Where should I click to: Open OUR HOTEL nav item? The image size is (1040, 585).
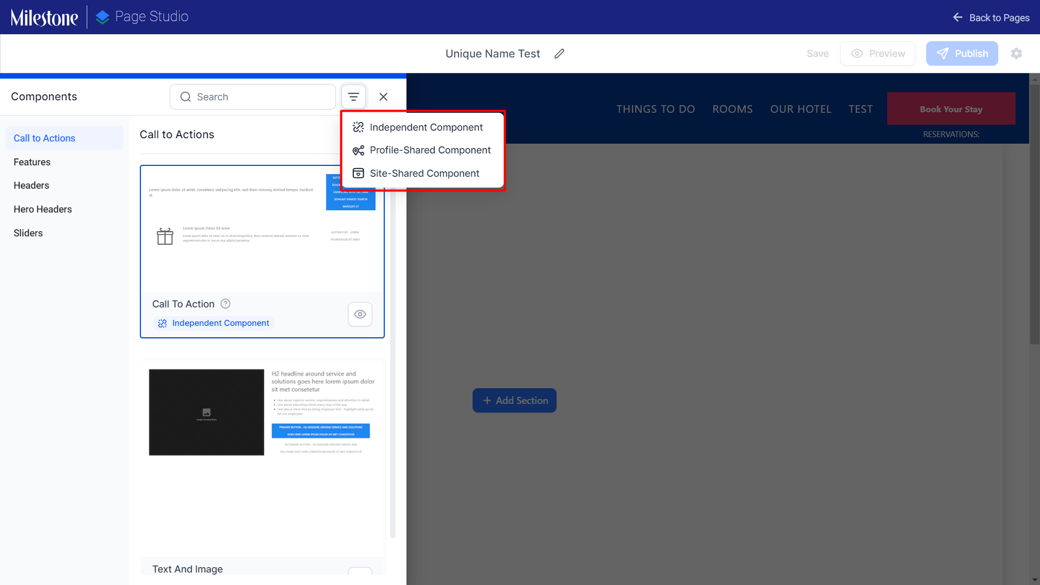pyautogui.click(x=800, y=109)
